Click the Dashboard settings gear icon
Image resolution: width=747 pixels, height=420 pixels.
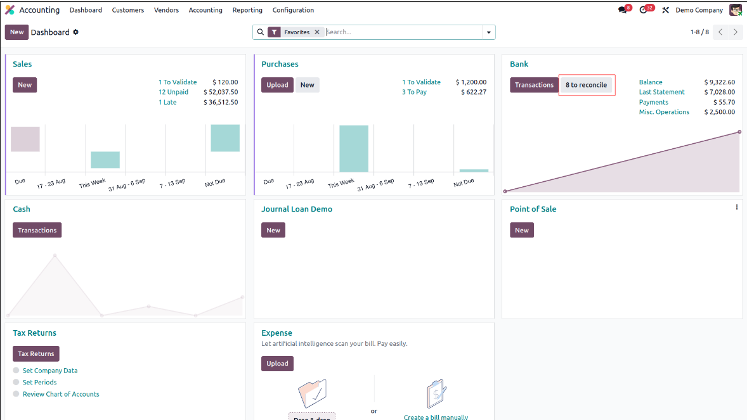pos(76,32)
